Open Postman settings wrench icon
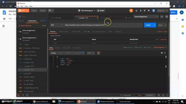This screenshot has width=186, height=104. pyautogui.click(x=141, y=11)
